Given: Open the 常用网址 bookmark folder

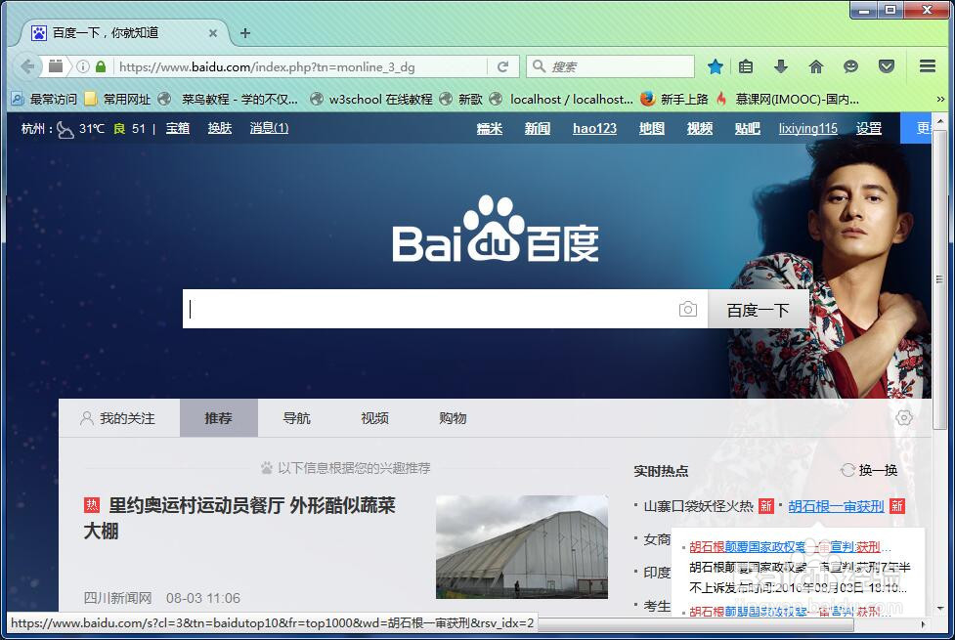Looking at the screenshot, I should (x=117, y=100).
